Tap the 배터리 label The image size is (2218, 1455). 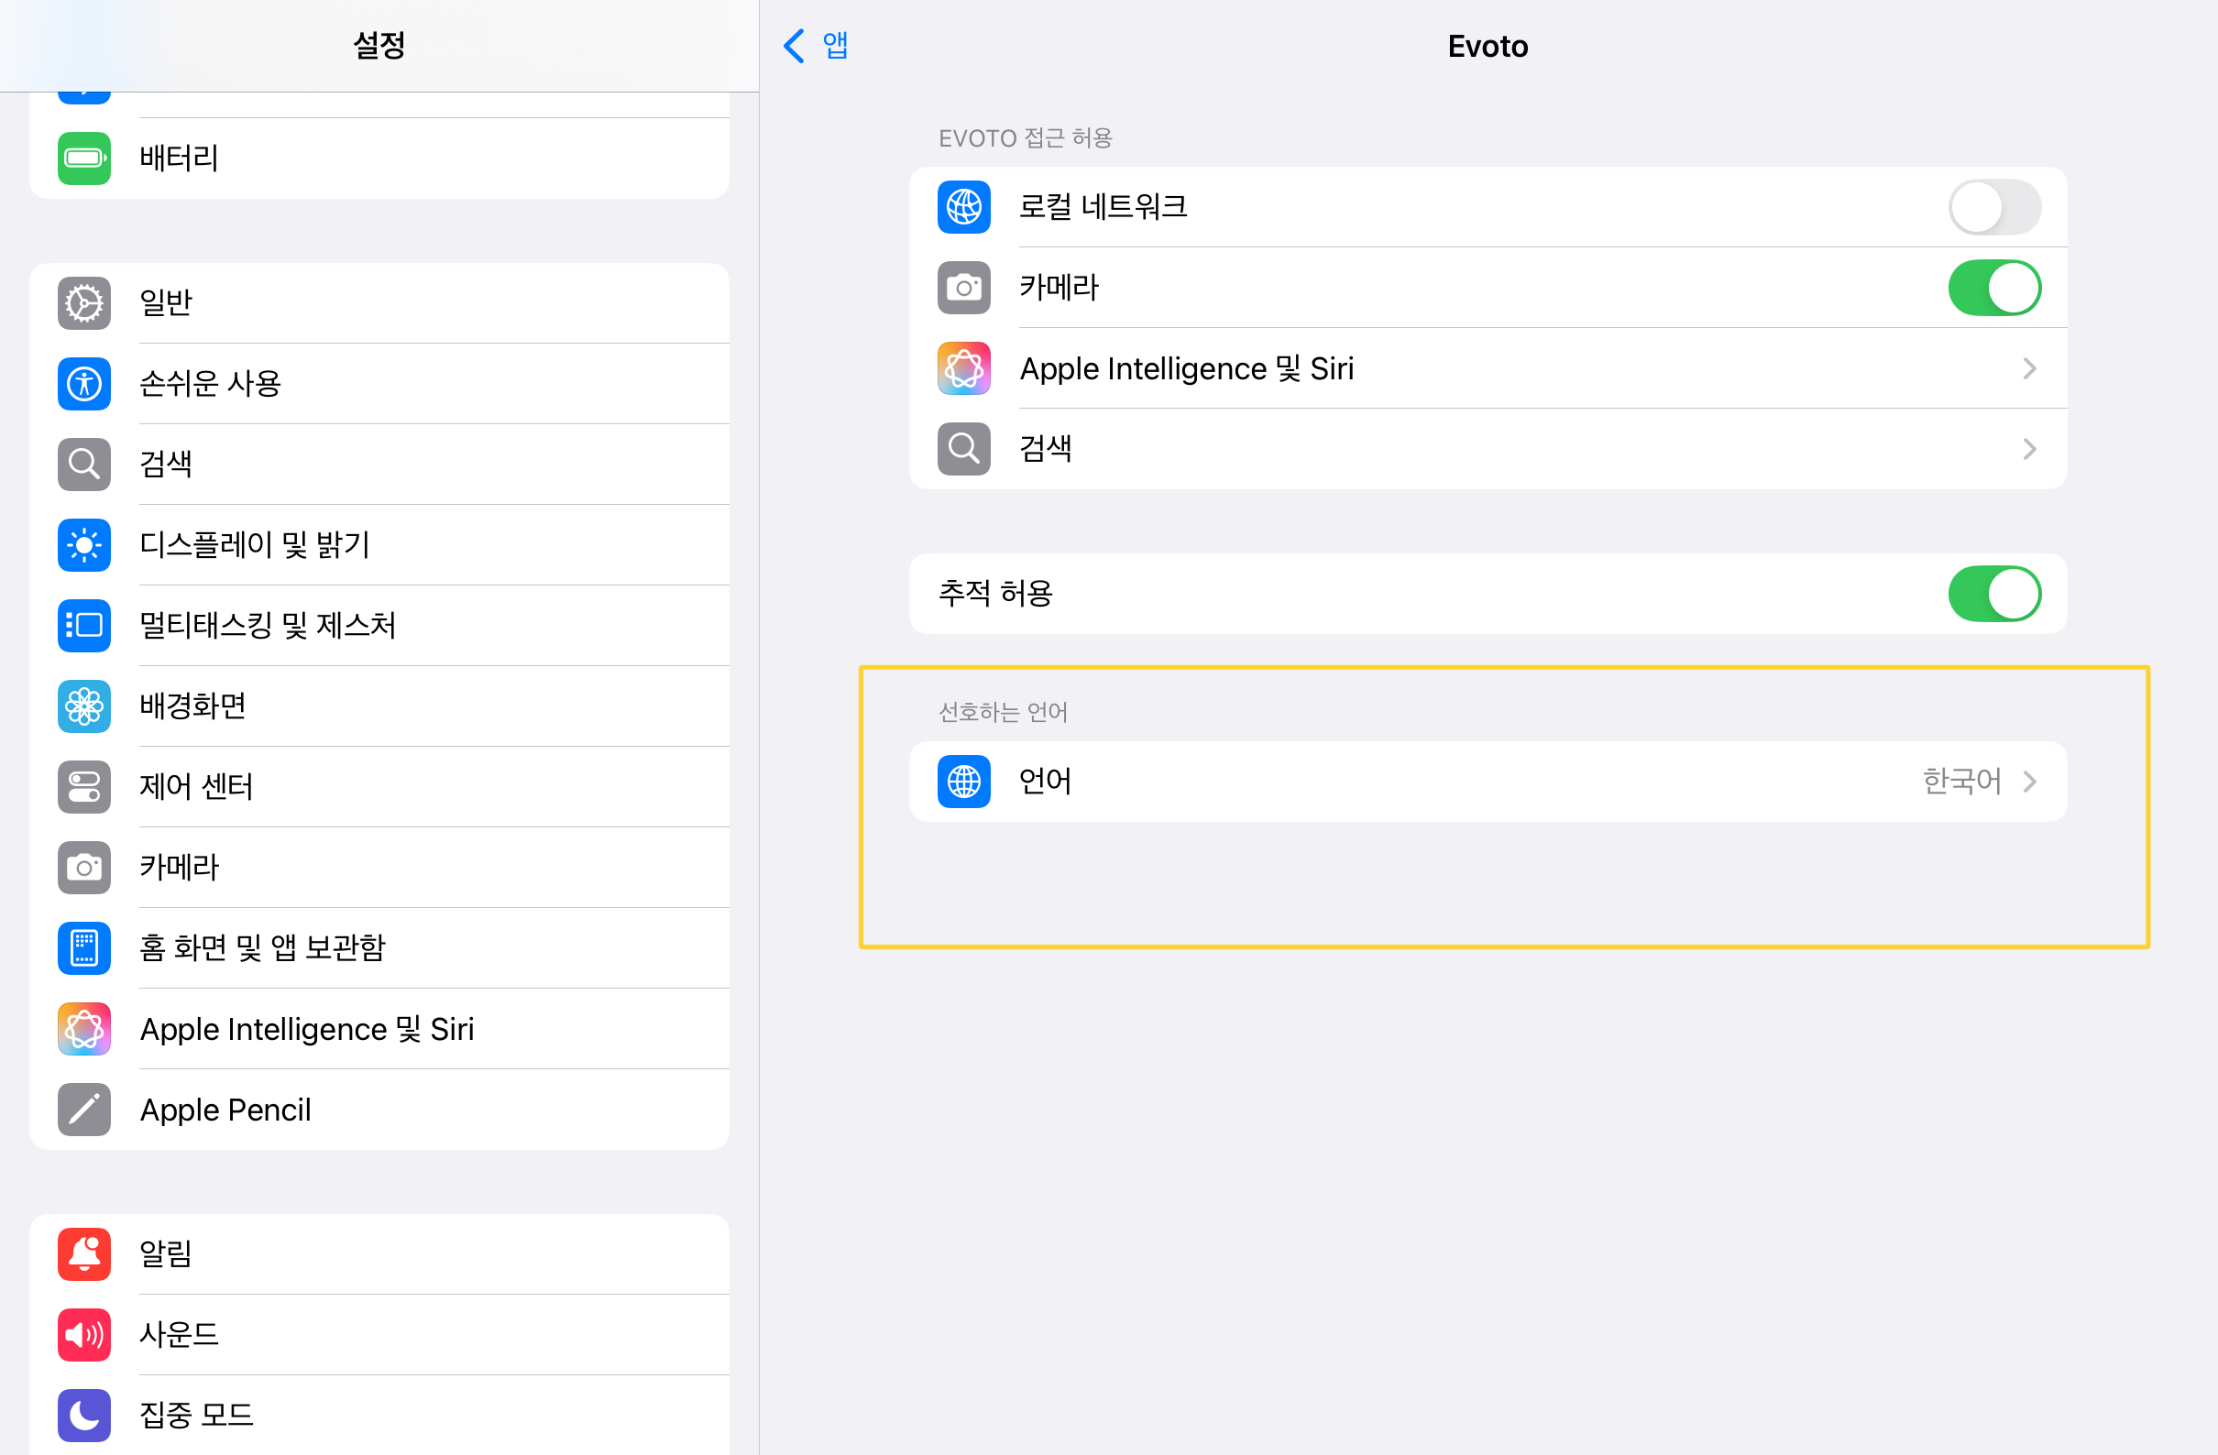point(179,158)
